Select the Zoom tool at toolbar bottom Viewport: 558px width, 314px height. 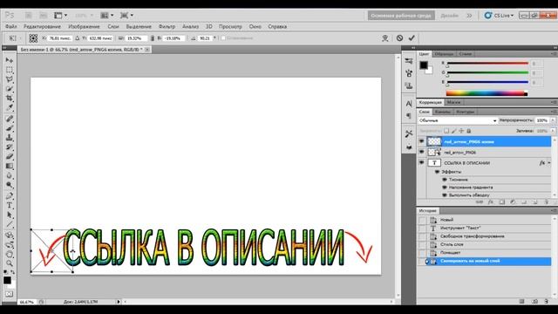click(x=10, y=263)
